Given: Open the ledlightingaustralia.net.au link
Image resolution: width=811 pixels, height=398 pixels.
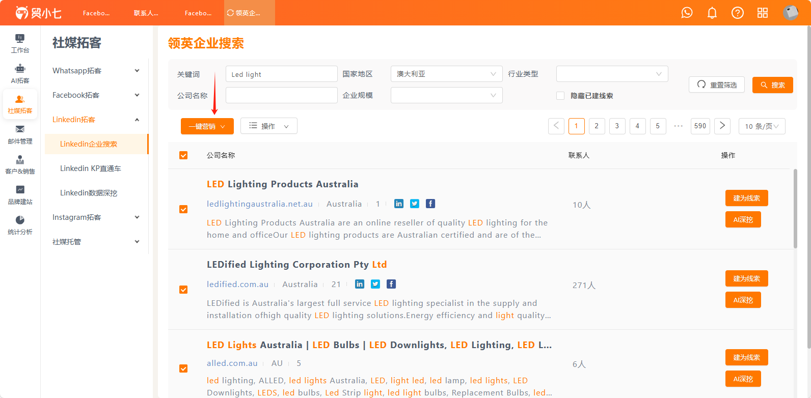Looking at the screenshot, I should tap(260, 204).
